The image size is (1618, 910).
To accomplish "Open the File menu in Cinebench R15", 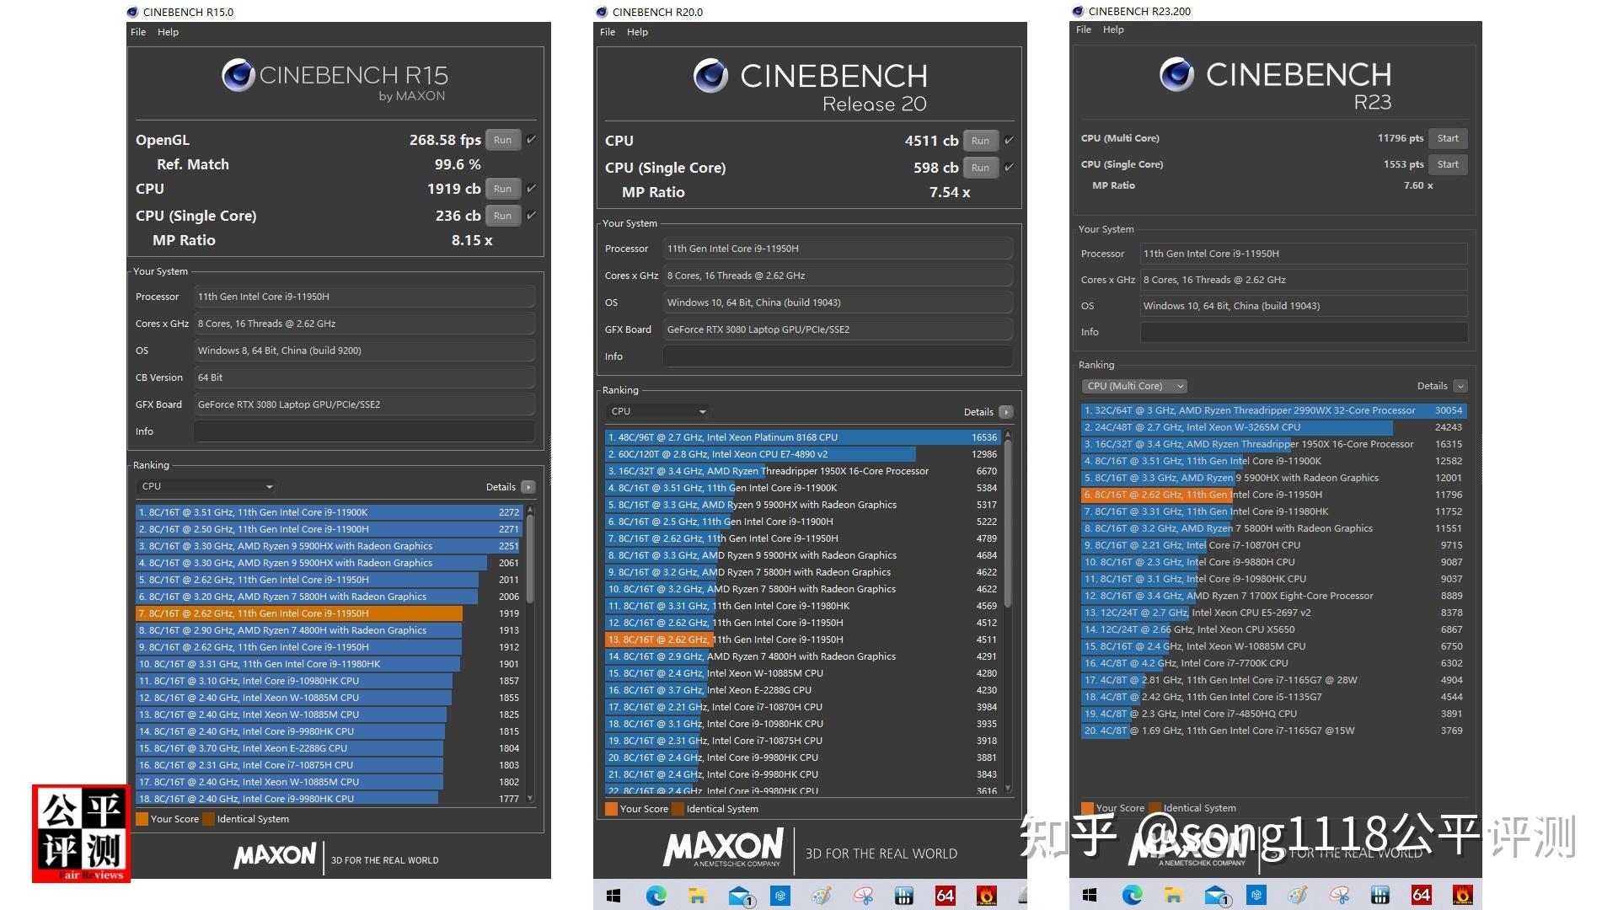I will point(138,32).
